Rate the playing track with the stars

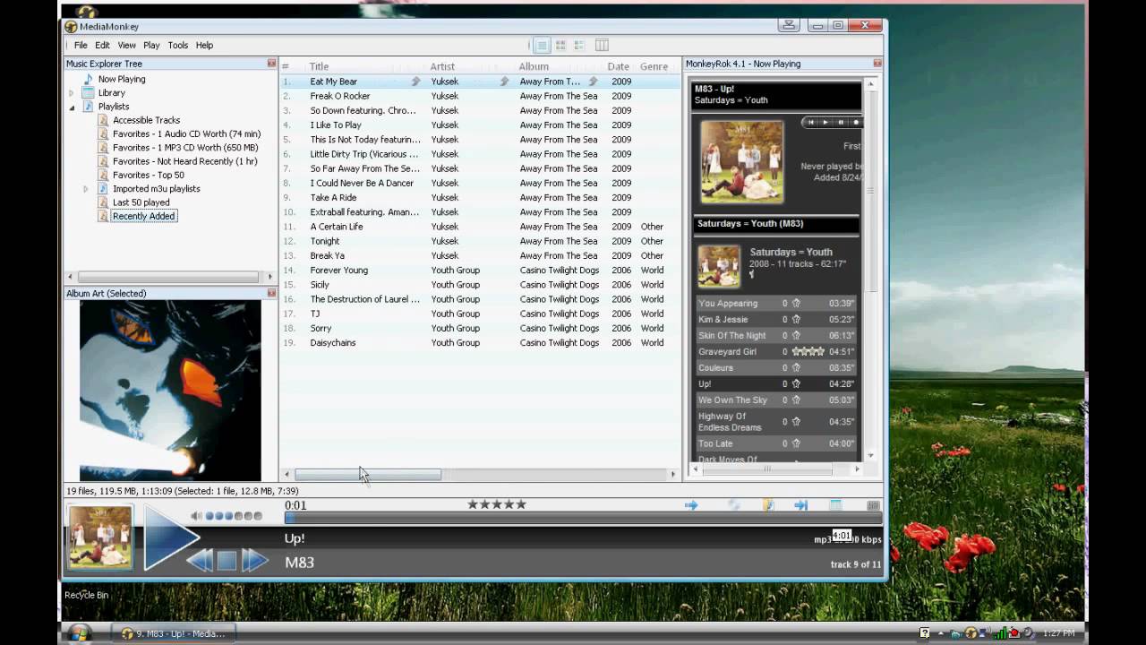tap(497, 504)
